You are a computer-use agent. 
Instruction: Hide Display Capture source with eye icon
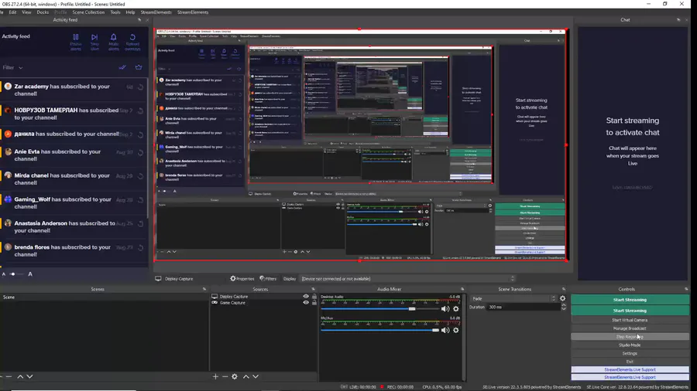(306, 297)
